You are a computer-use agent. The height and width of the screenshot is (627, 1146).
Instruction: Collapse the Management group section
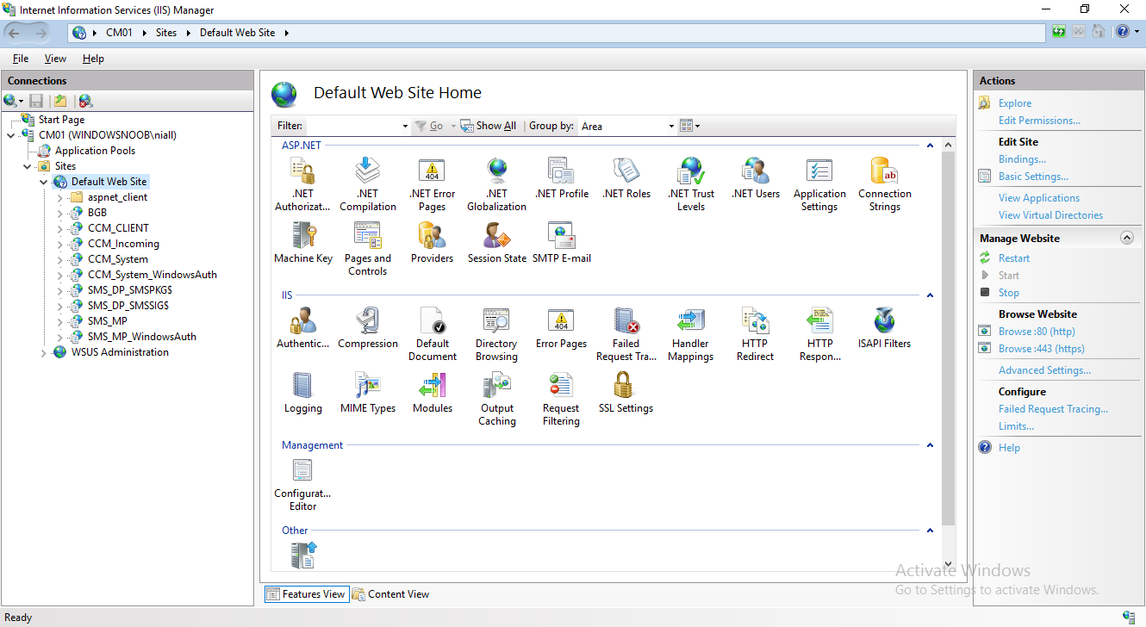click(x=930, y=445)
